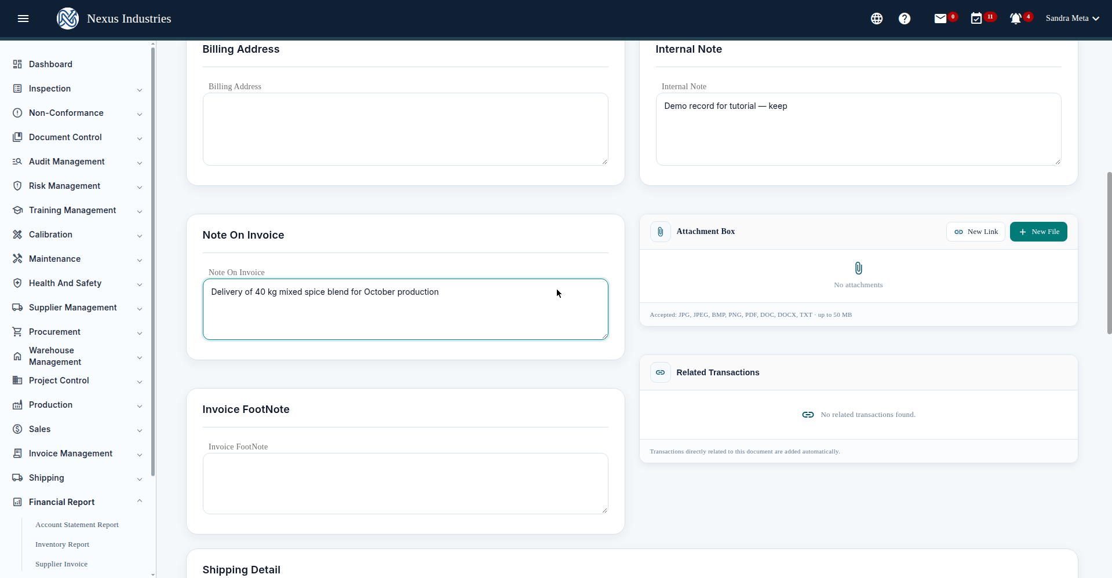The width and height of the screenshot is (1112, 578).
Task: Click the main page vertical scrollbar
Action: tap(1109, 253)
